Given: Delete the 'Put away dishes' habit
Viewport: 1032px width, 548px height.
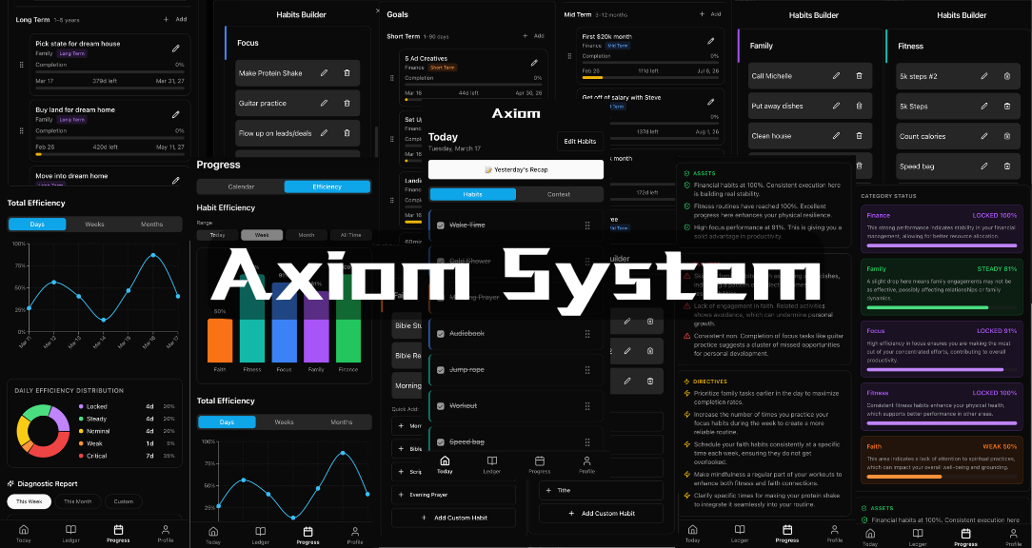Looking at the screenshot, I should [x=859, y=106].
